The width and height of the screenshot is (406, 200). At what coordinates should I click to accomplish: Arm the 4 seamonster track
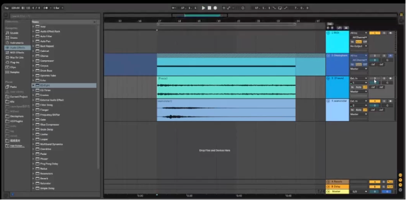tap(390, 101)
